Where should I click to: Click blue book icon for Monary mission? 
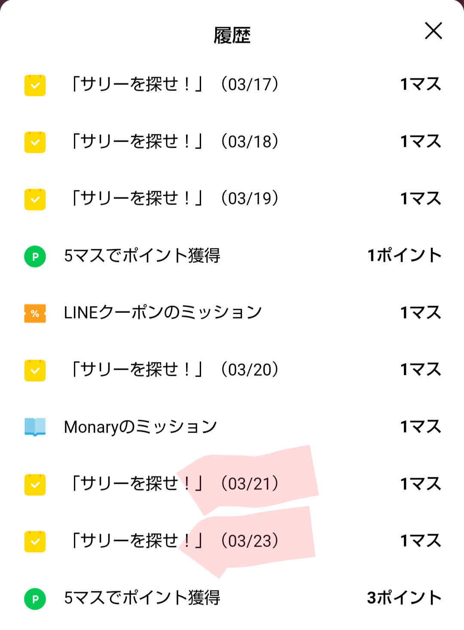pos(35,427)
